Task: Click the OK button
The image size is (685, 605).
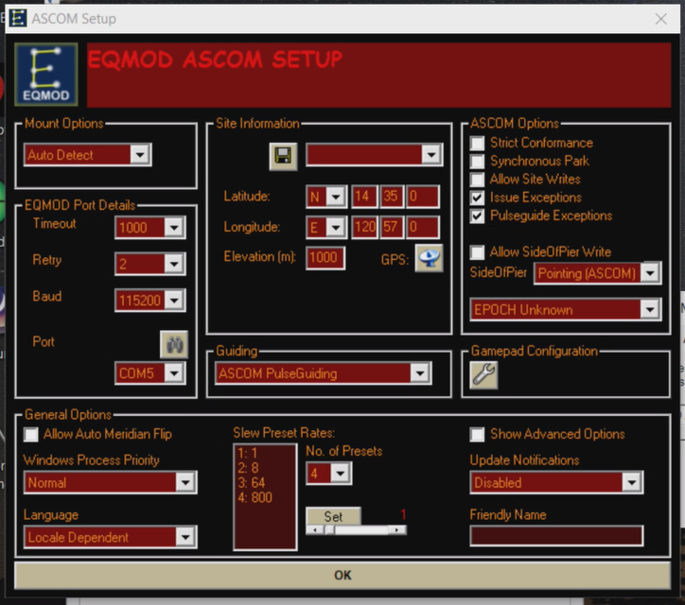Action: (x=342, y=576)
